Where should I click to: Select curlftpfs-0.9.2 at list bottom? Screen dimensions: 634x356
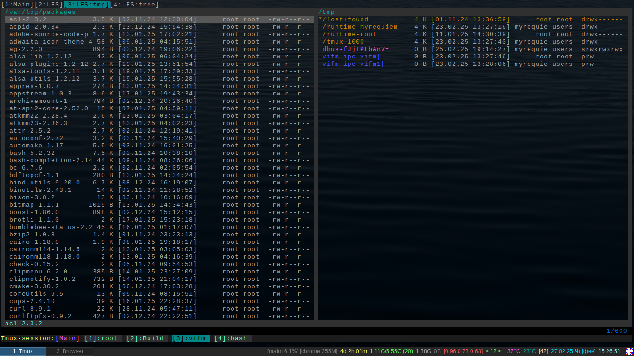click(160, 316)
